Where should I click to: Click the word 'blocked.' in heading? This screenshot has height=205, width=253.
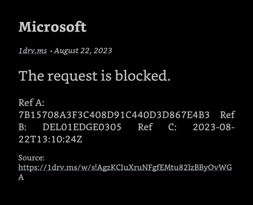pos(143,76)
